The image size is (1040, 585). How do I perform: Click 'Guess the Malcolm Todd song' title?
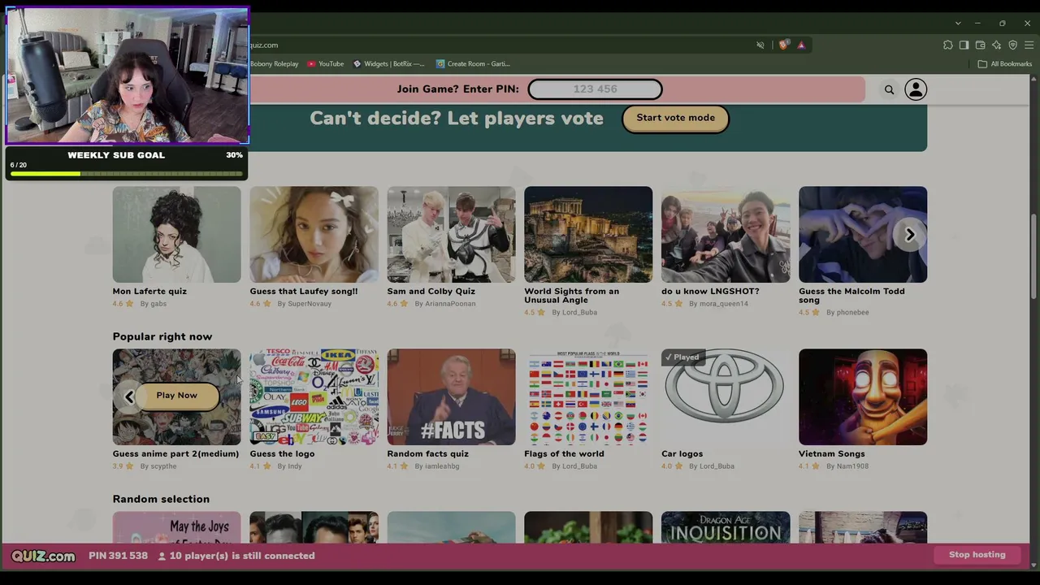(851, 296)
